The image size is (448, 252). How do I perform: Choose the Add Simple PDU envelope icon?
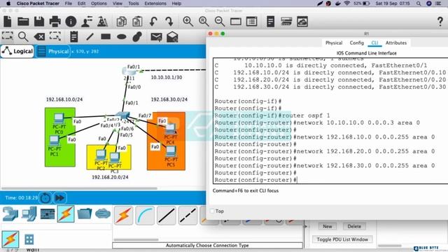pos(156,37)
